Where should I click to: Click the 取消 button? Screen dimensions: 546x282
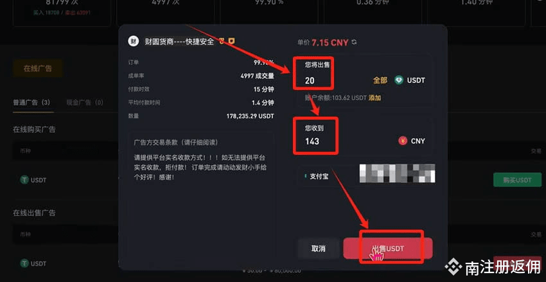318,249
